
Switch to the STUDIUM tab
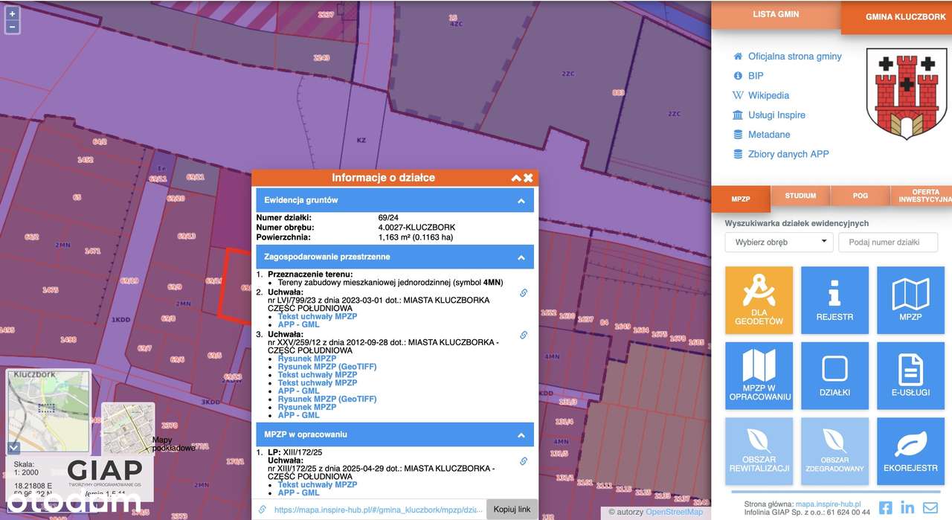(x=800, y=196)
